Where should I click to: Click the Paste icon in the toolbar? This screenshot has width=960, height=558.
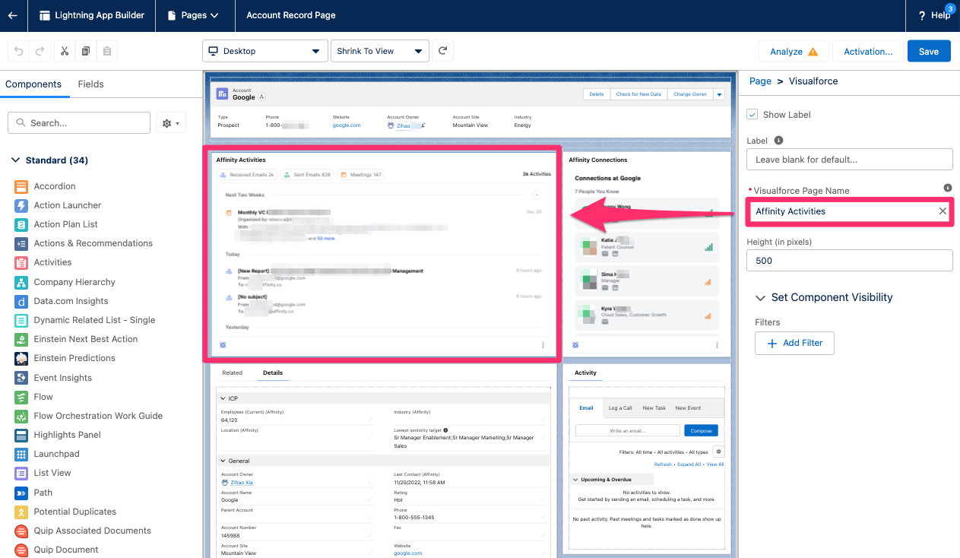coord(106,51)
